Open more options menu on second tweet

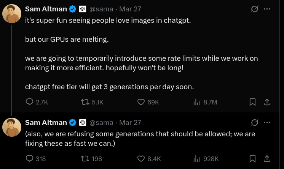[x=267, y=122]
